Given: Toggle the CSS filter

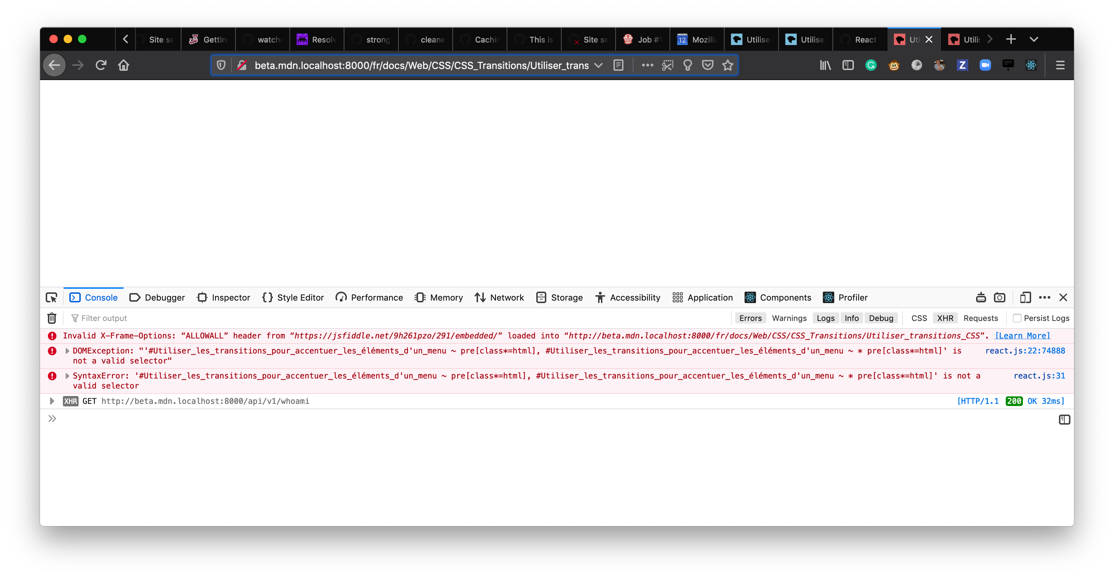Looking at the screenshot, I should click(919, 318).
